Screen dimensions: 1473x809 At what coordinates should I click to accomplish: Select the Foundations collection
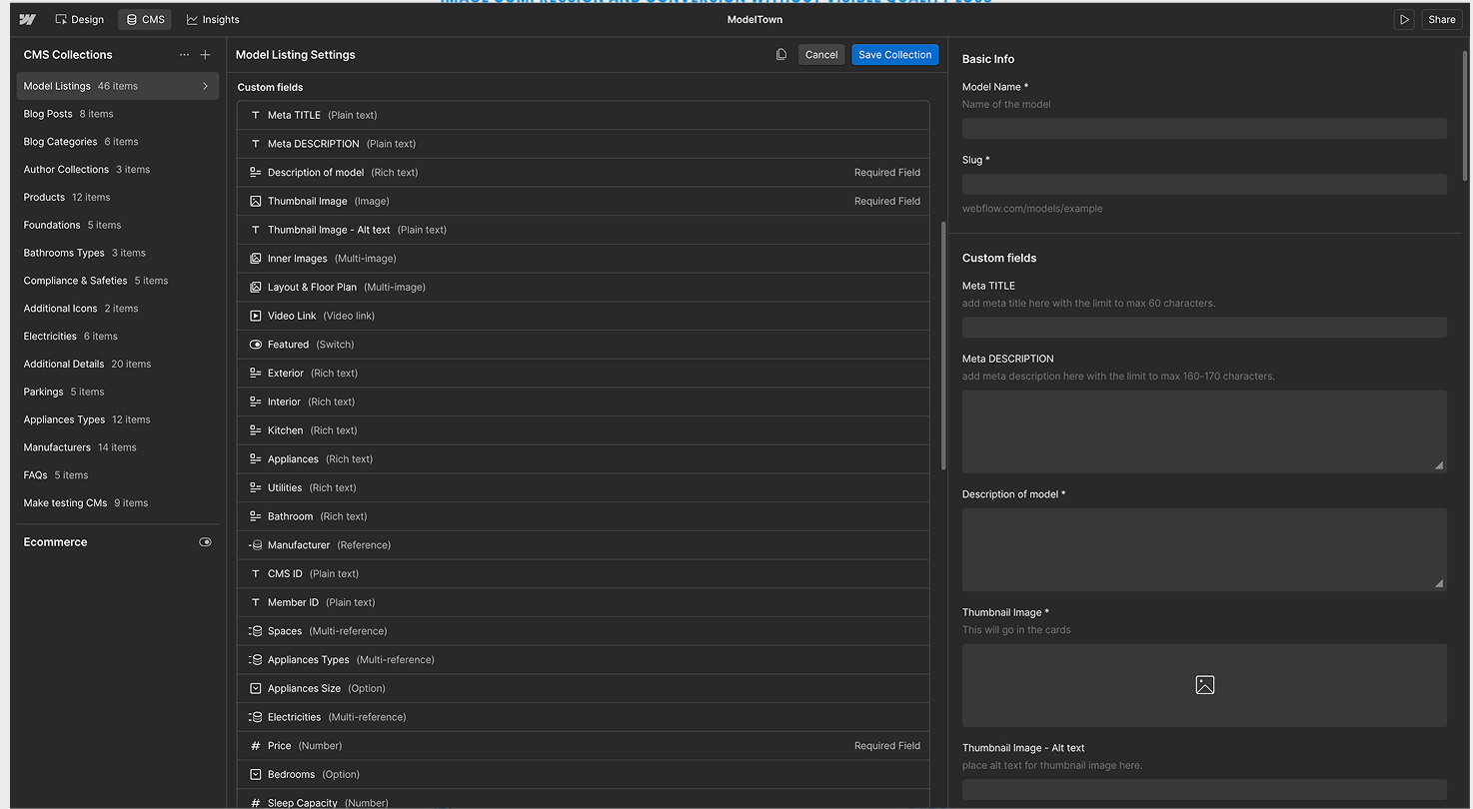118,225
